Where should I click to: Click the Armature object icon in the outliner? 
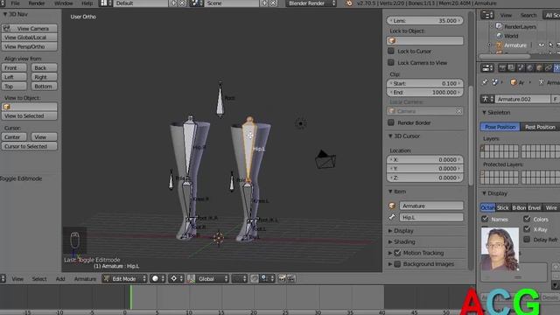coord(500,45)
